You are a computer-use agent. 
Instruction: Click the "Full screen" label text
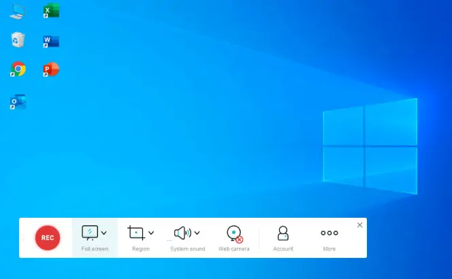pyautogui.click(x=95, y=249)
